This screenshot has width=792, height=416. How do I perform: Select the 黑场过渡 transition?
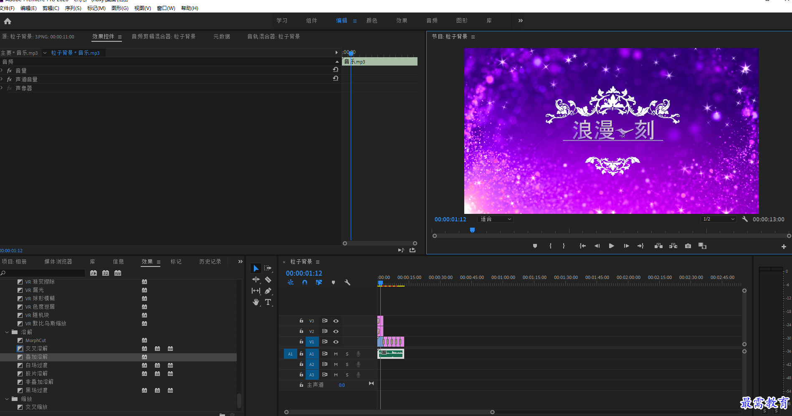pyautogui.click(x=36, y=390)
